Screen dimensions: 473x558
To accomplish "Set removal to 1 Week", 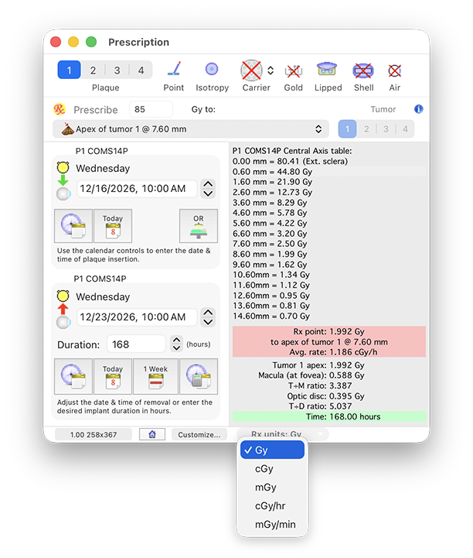I will point(155,376).
